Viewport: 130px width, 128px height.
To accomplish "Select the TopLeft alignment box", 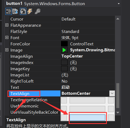I will tap(64, 100).
